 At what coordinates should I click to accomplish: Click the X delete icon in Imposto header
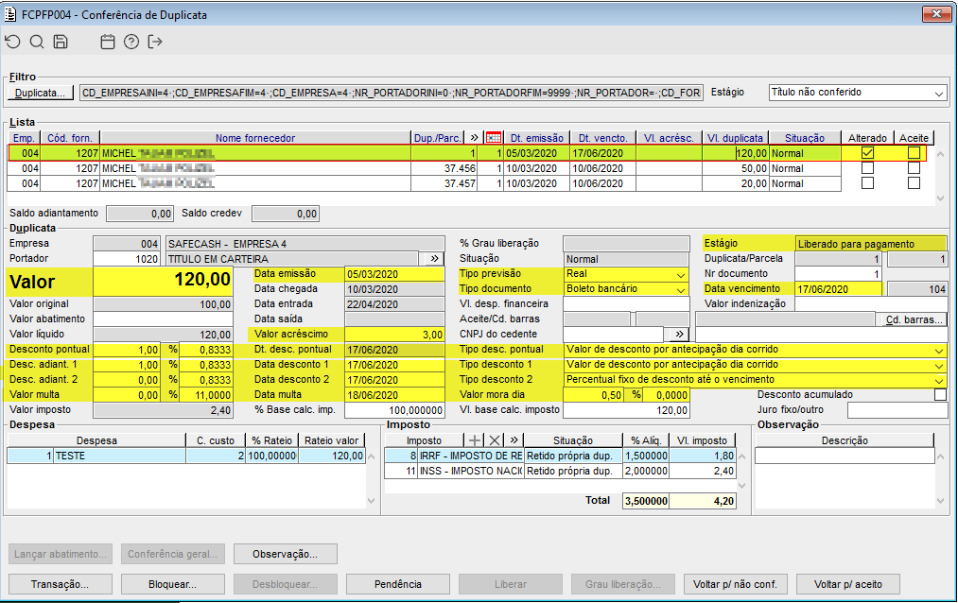[x=494, y=440]
